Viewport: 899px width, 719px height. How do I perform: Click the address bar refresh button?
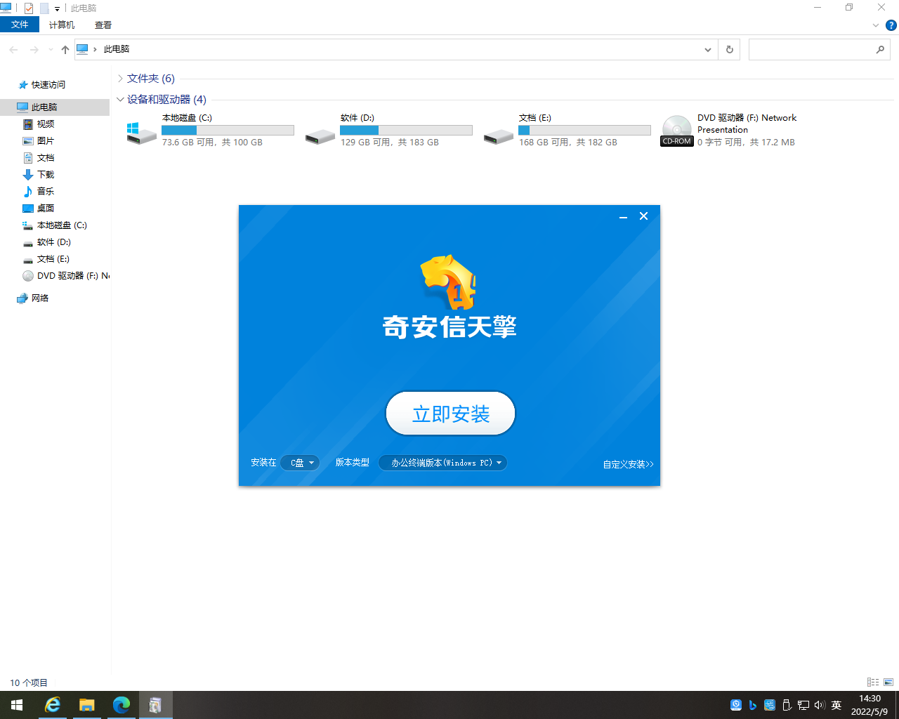729,49
